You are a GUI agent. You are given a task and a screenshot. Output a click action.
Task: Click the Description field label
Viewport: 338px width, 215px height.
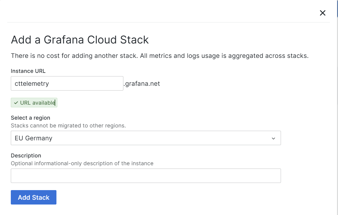[26, 156]
